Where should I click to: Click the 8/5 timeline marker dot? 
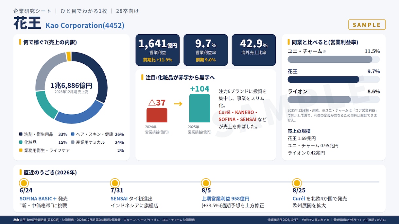click(206, 183)
